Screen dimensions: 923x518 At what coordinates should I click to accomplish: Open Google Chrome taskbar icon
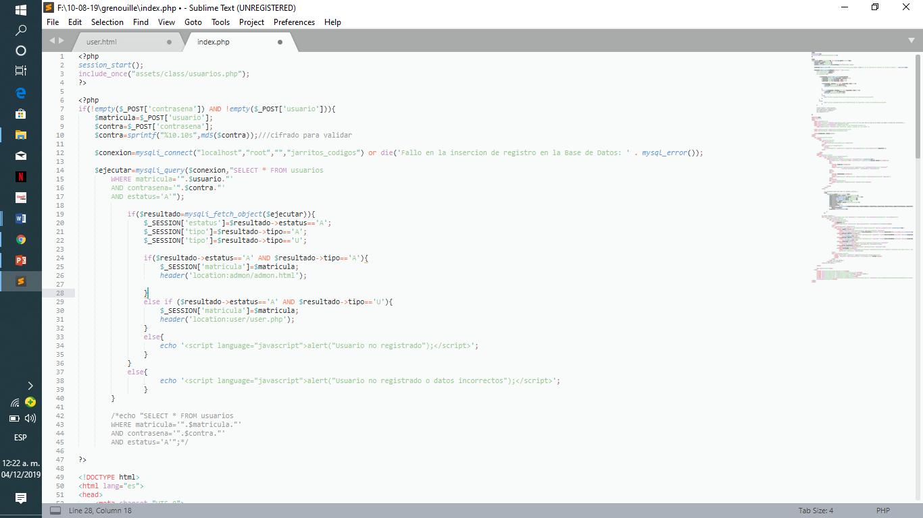click(20, 239)
